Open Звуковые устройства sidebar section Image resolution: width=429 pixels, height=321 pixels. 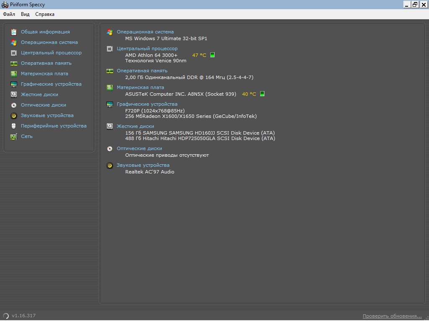click(47, 115)
